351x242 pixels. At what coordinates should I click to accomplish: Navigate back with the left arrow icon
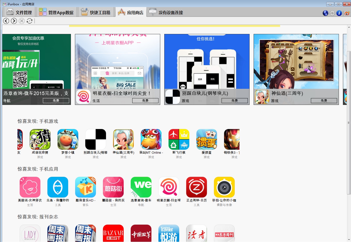6,21
